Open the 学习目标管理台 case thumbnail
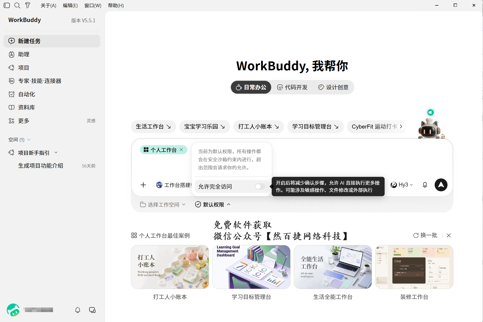 [x=251, y=267]
